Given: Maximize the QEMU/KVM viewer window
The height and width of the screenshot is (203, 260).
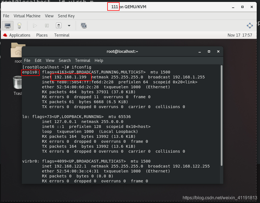Looking at the screenshot, I should tap(242, 7).
